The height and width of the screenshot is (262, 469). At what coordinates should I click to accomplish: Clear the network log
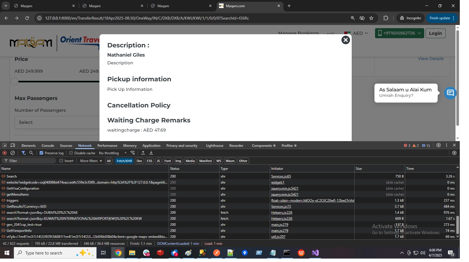pos(13,153)
